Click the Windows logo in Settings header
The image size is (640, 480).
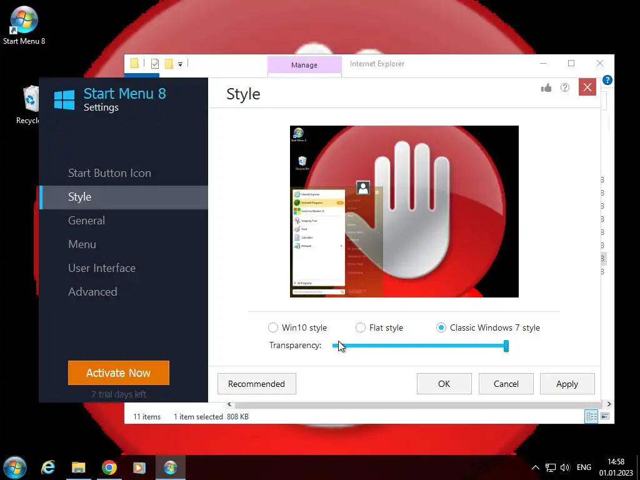click(x=64, y=99)
